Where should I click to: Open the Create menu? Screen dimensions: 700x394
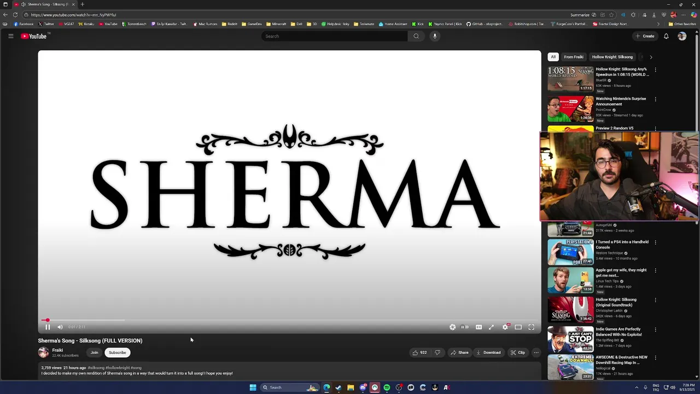click(645, 36)
